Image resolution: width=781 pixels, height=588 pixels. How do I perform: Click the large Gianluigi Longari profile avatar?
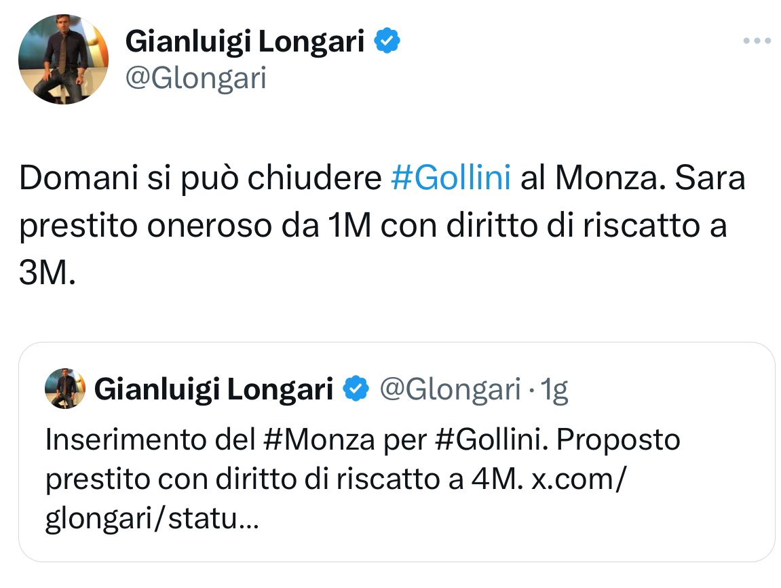click(x=63, y=59)
